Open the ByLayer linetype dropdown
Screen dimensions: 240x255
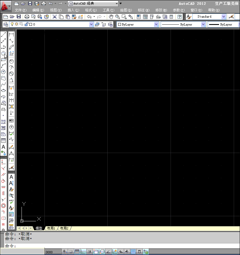click(x=203, y=24)
